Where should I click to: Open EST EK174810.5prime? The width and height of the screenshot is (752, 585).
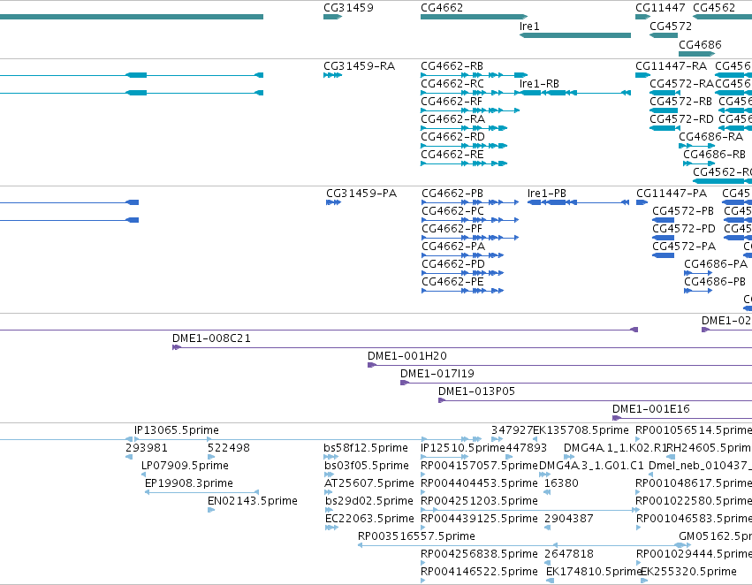pyautogui.click(x=594, y=573)
